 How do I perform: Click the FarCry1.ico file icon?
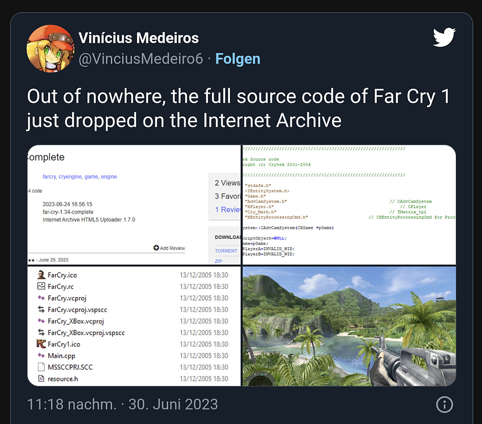41,344
